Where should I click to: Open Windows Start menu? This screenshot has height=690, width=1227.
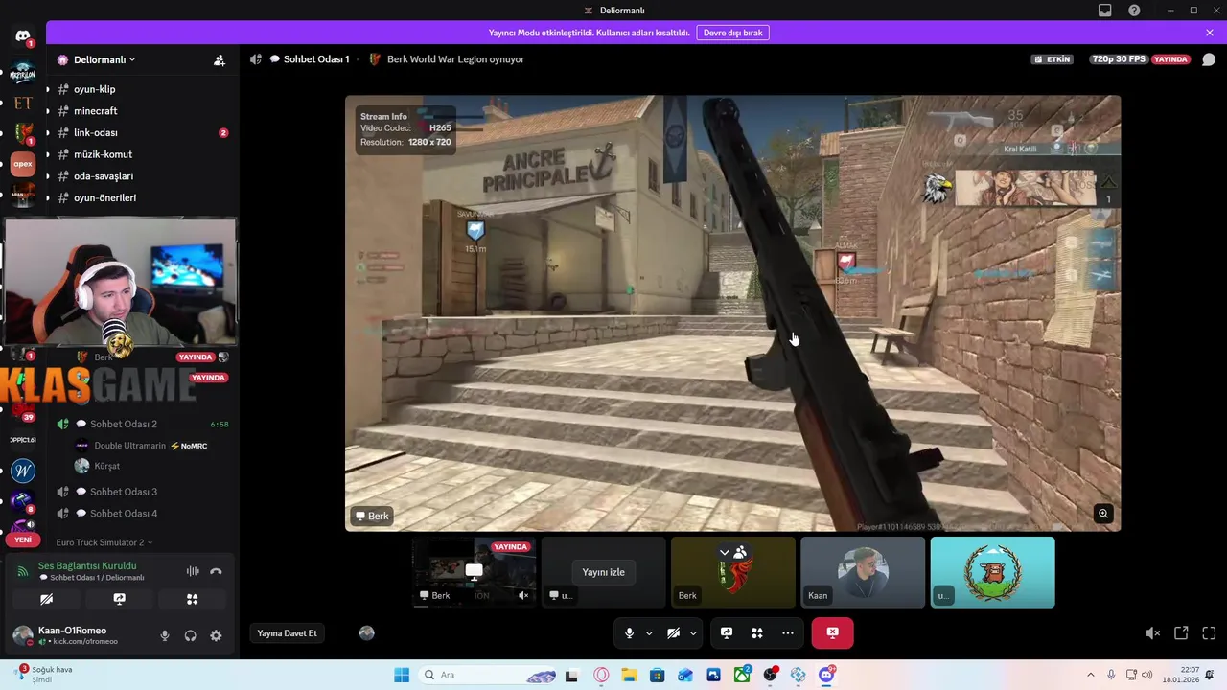tap(402, 675)
